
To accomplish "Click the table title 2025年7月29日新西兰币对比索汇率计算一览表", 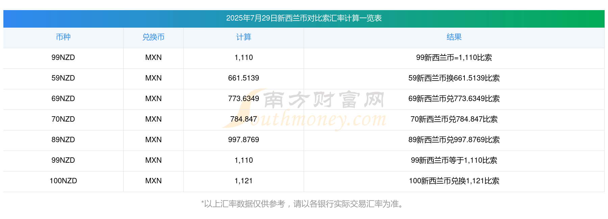I will click(304, 18).
